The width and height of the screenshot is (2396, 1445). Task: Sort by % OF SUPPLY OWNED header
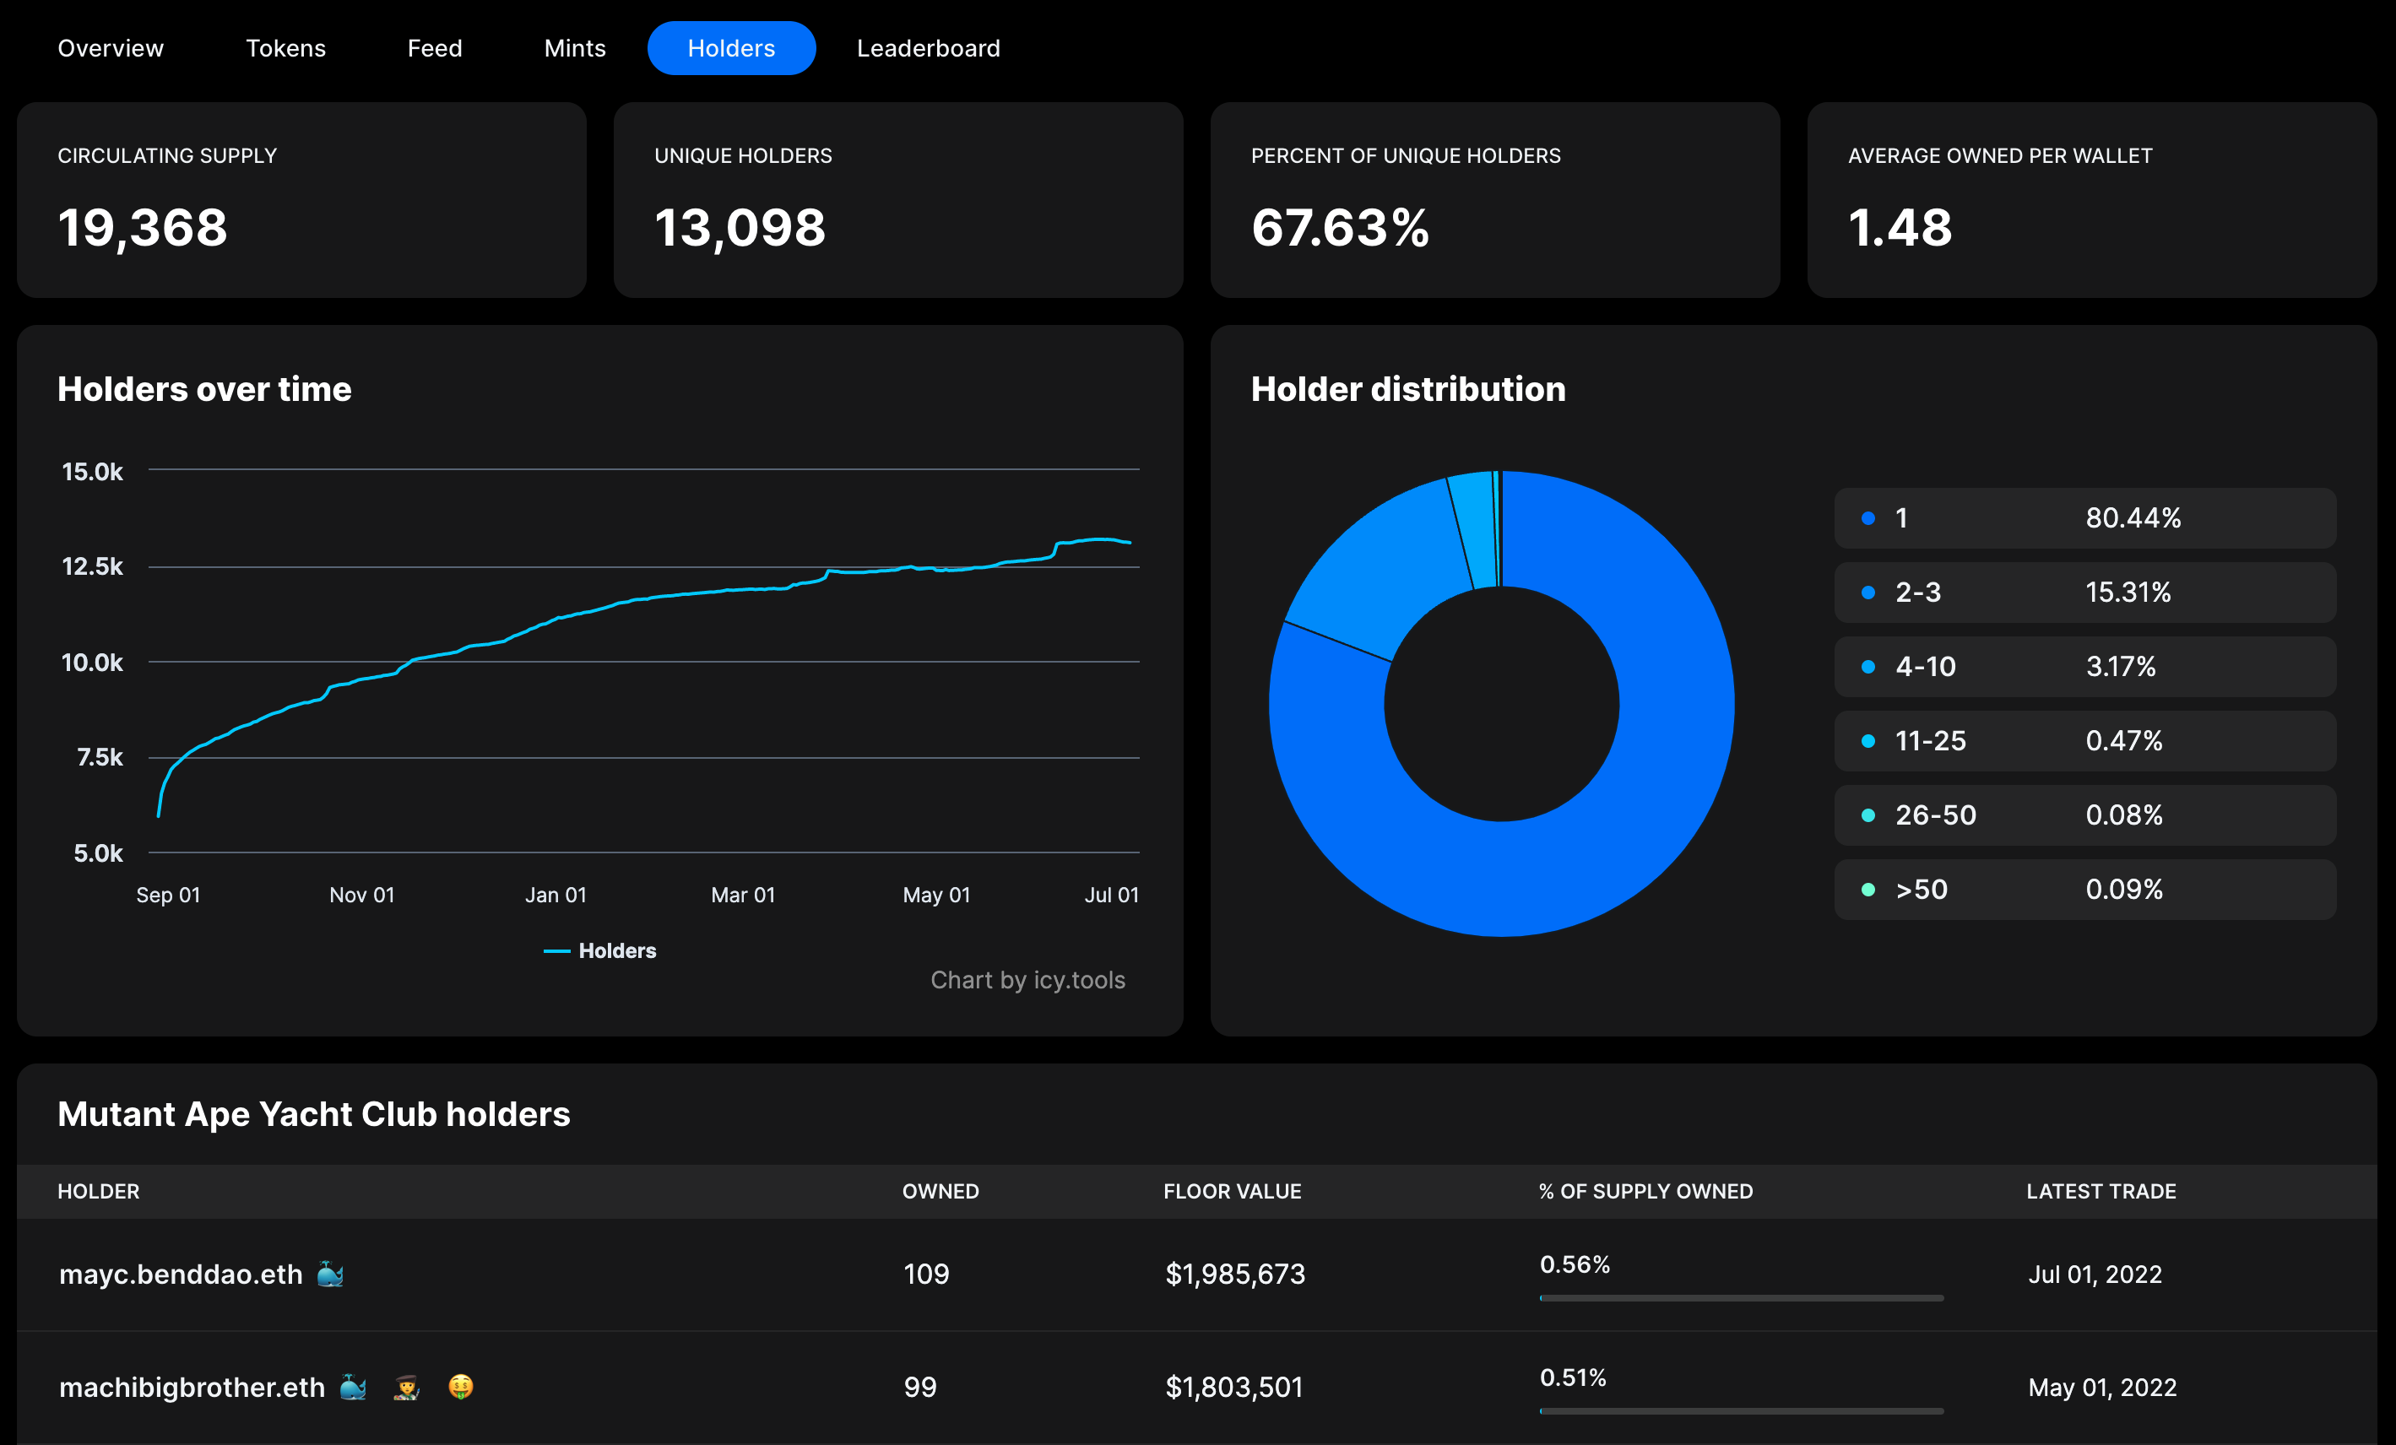coord(1646,1191)
